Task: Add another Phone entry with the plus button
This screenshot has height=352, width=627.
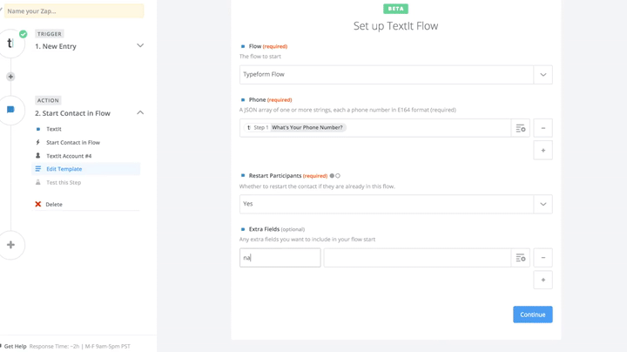Action: (x=543, y=151)
